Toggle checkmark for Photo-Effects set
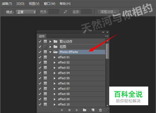 [x=40, y=52]
